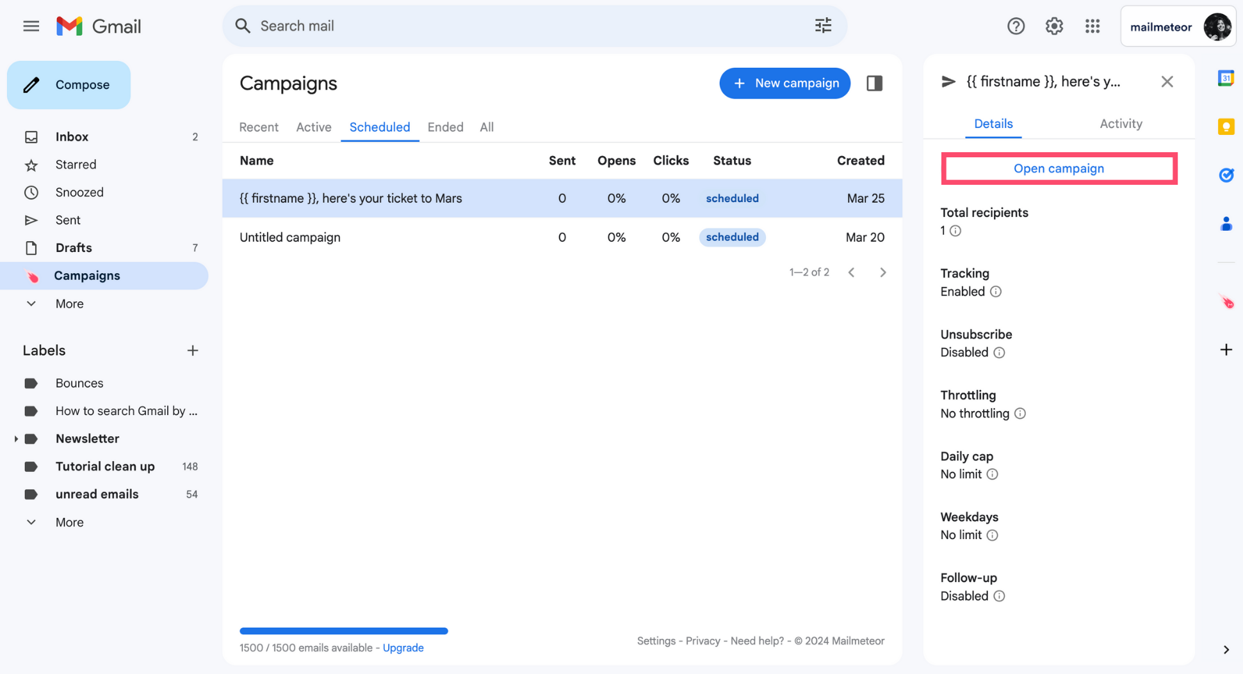Open Tutorial clean up label
1243x674 pixels.
coord(104,467)
